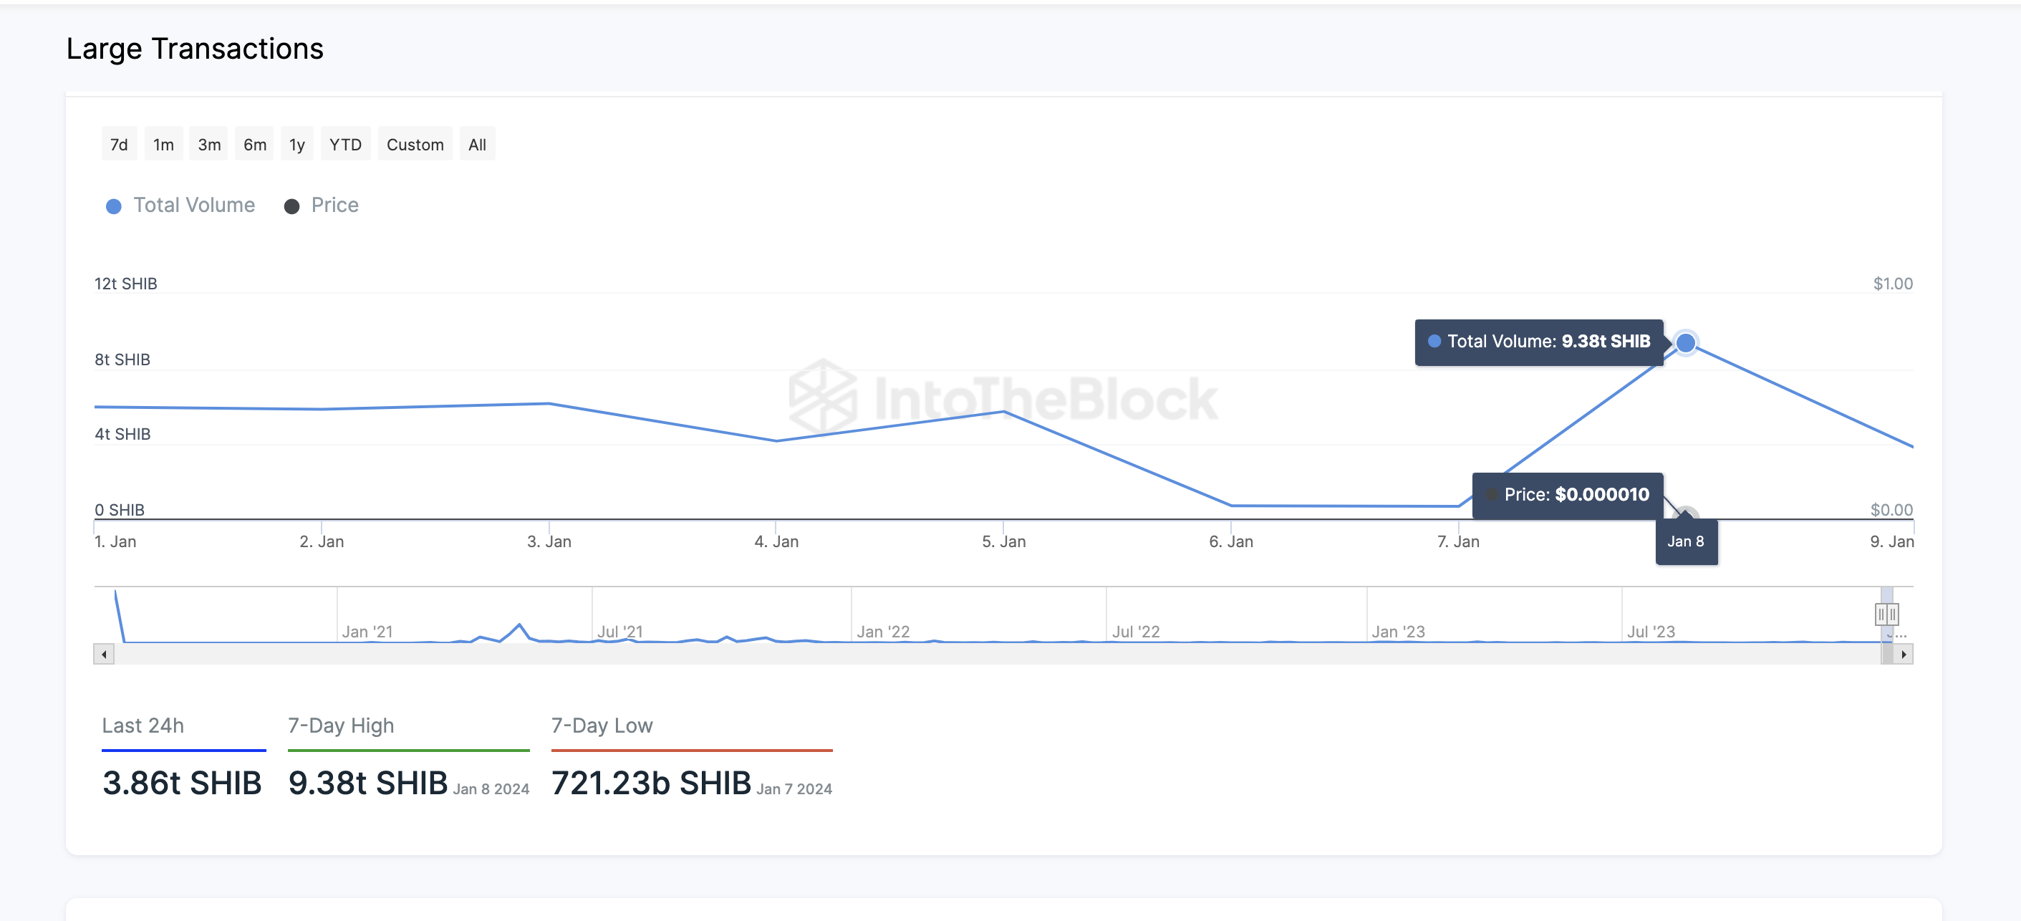This screenshot has width=2021, height=921.
Task: Switch chart to 1m range
Action: [x=163, y=145]
